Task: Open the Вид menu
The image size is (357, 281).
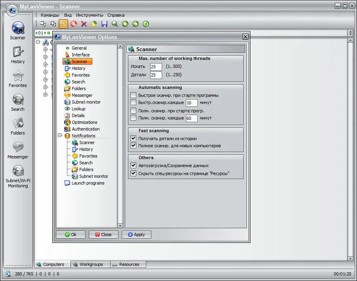Action: [68, 15]
